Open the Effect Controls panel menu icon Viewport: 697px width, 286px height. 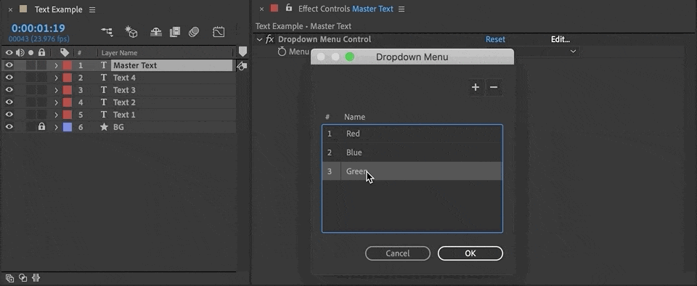pos(402,9)
